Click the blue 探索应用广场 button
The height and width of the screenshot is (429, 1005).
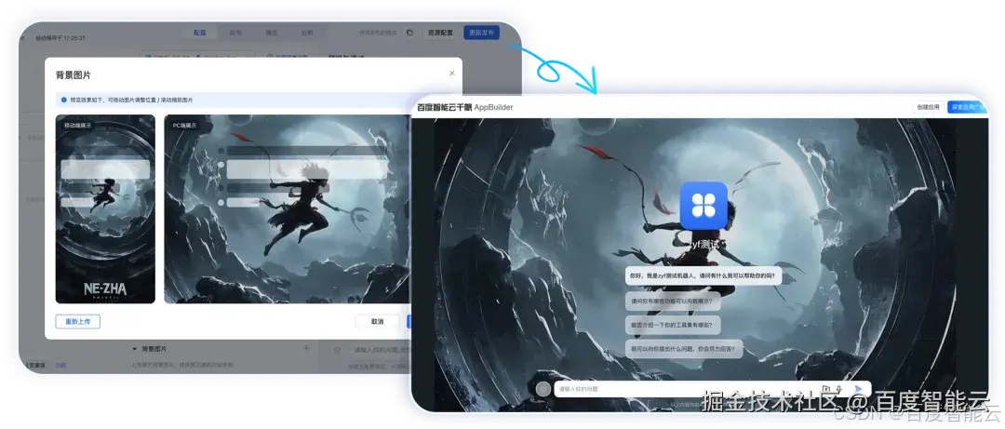967,107
